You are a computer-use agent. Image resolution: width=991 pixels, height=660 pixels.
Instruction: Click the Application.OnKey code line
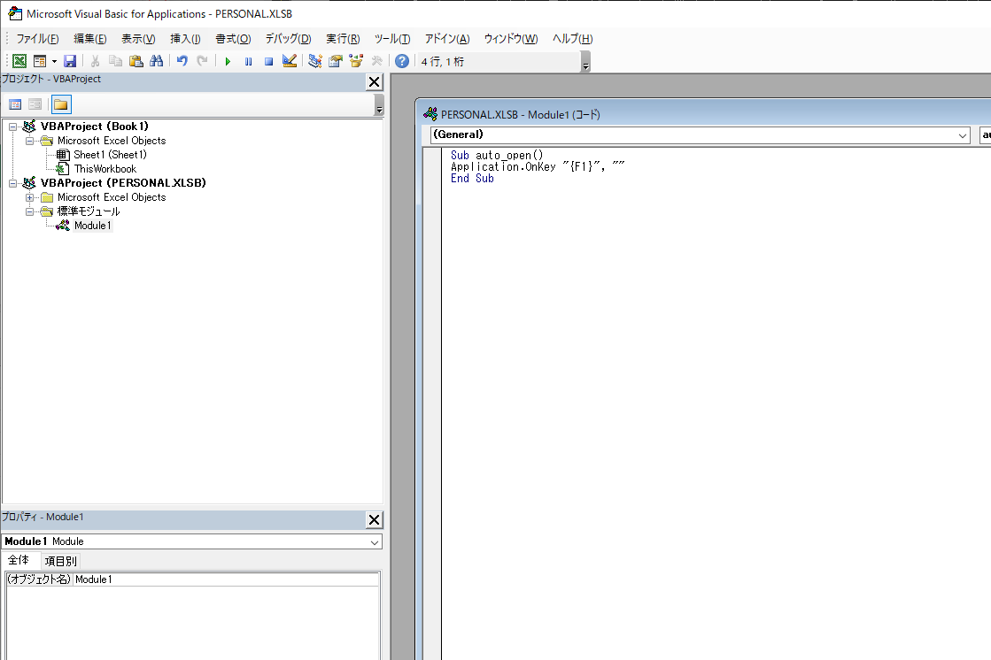pyautogui.click(x=538, y=166)
